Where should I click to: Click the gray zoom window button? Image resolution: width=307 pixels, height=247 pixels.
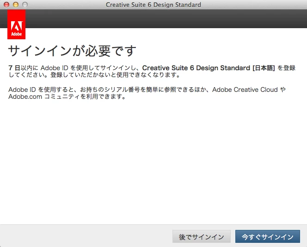(x=25, y=5)
